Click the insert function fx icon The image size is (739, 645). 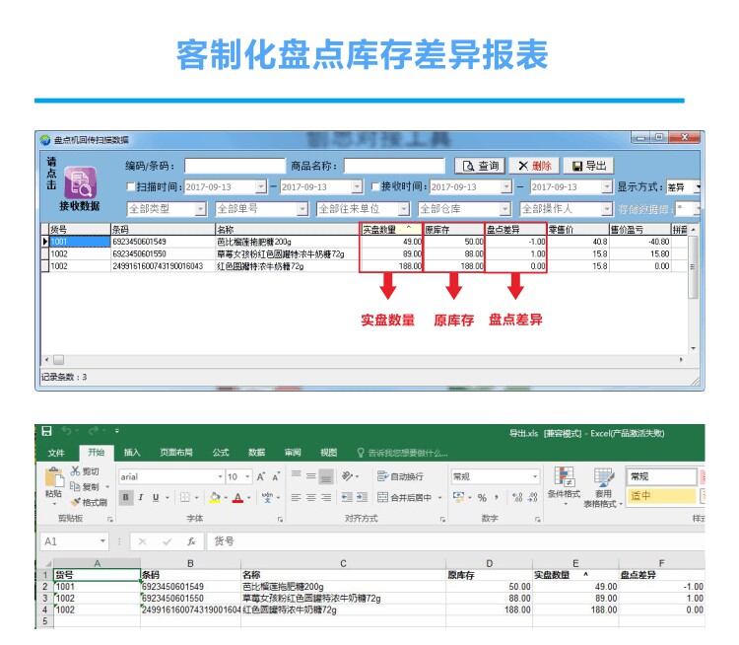pyautogui.click(x=191, y=541)
